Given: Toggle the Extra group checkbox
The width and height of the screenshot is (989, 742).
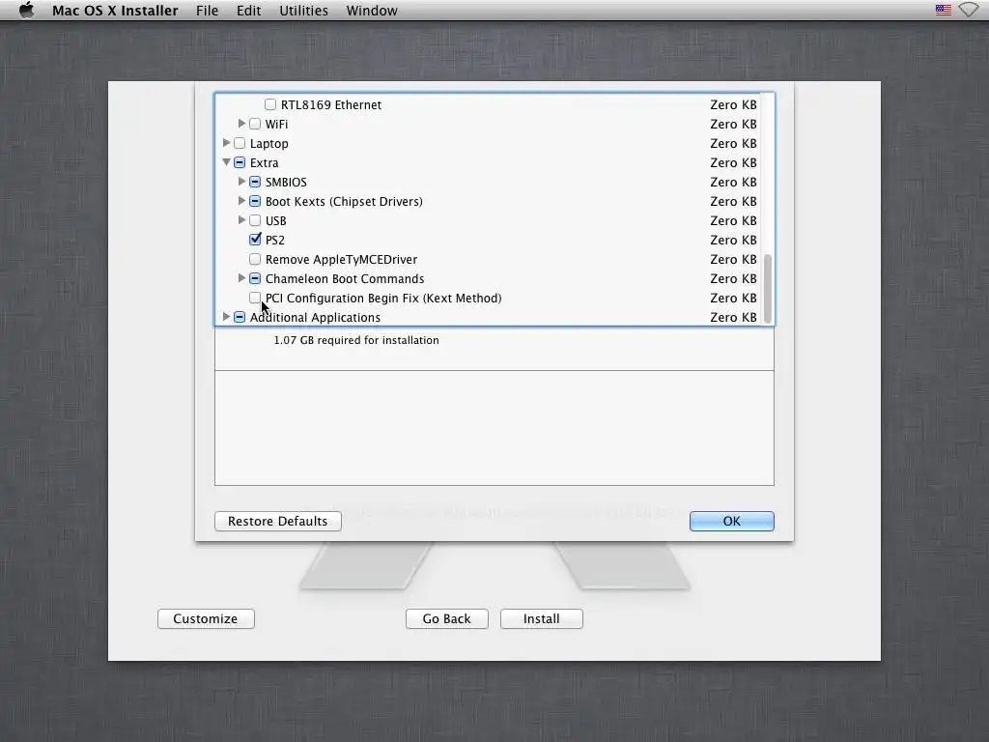Looking at the screenshot, I should pyautogui.click(x=240, y=162).
